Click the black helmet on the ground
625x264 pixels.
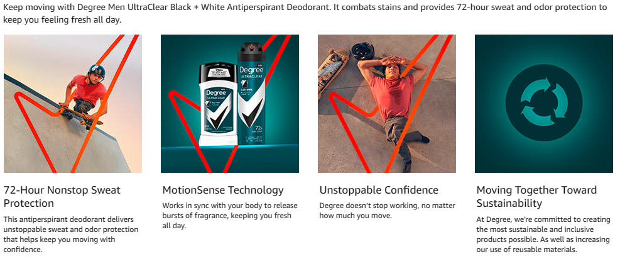point(362,51)
